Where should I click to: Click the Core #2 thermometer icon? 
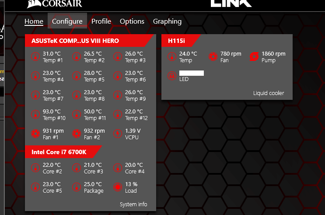[x=35, y=168]
